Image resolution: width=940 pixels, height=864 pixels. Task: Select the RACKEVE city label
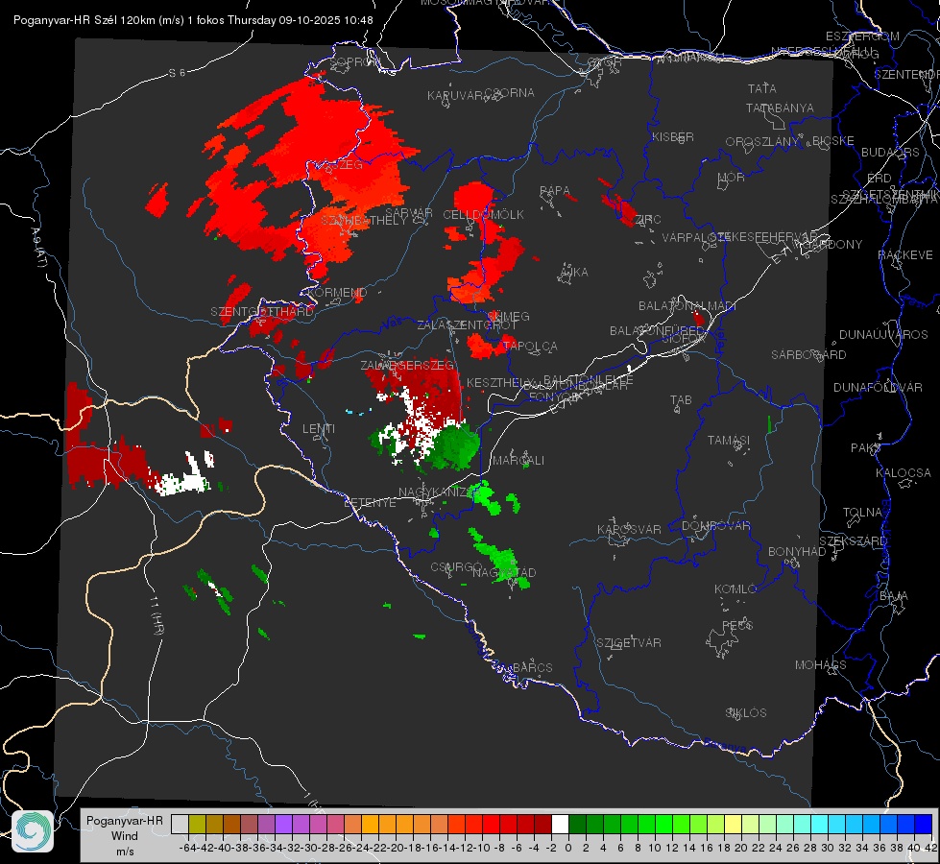coord(905,255)
